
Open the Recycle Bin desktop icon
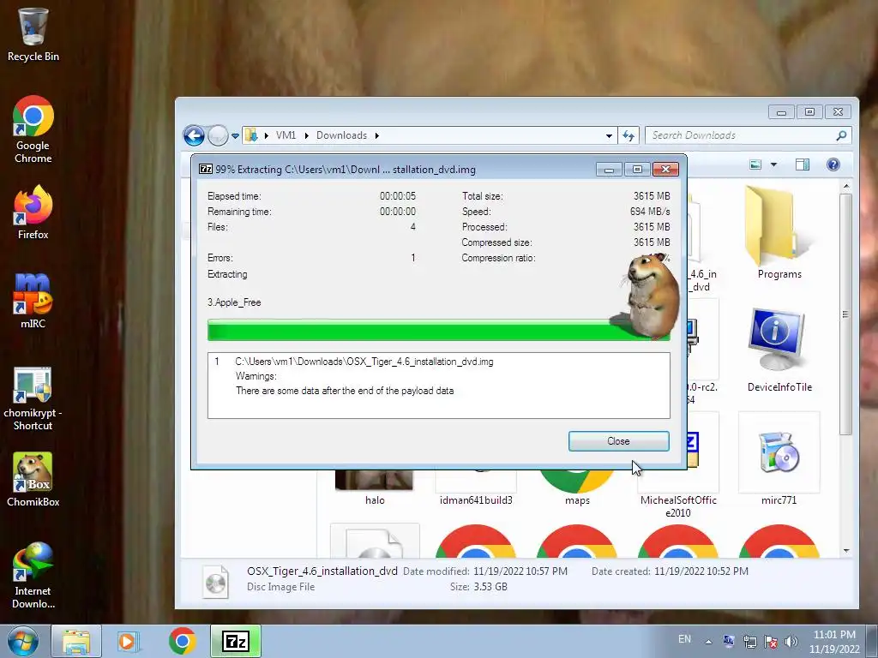[x=33, y=34]
